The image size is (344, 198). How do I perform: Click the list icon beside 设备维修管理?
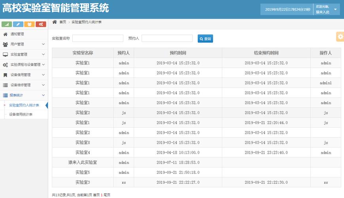pos(5,85)
